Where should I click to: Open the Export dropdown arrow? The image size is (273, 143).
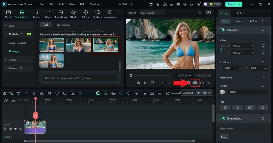pos(240,4)
